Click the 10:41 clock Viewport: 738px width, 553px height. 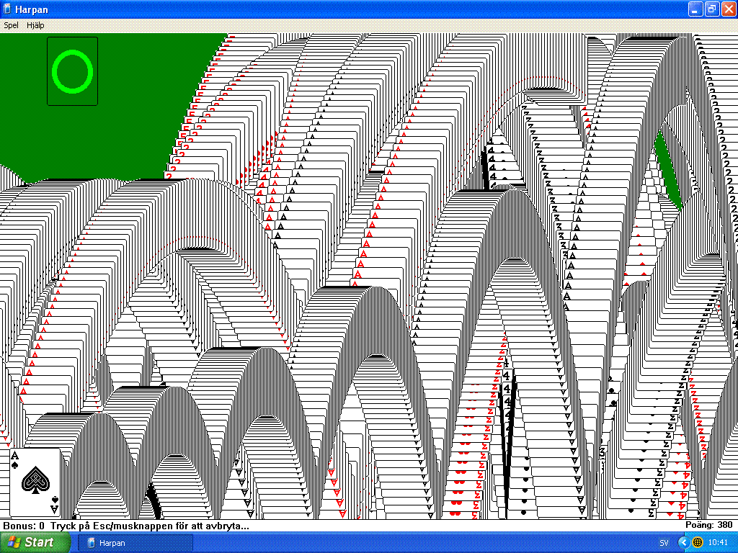[717, 543]
